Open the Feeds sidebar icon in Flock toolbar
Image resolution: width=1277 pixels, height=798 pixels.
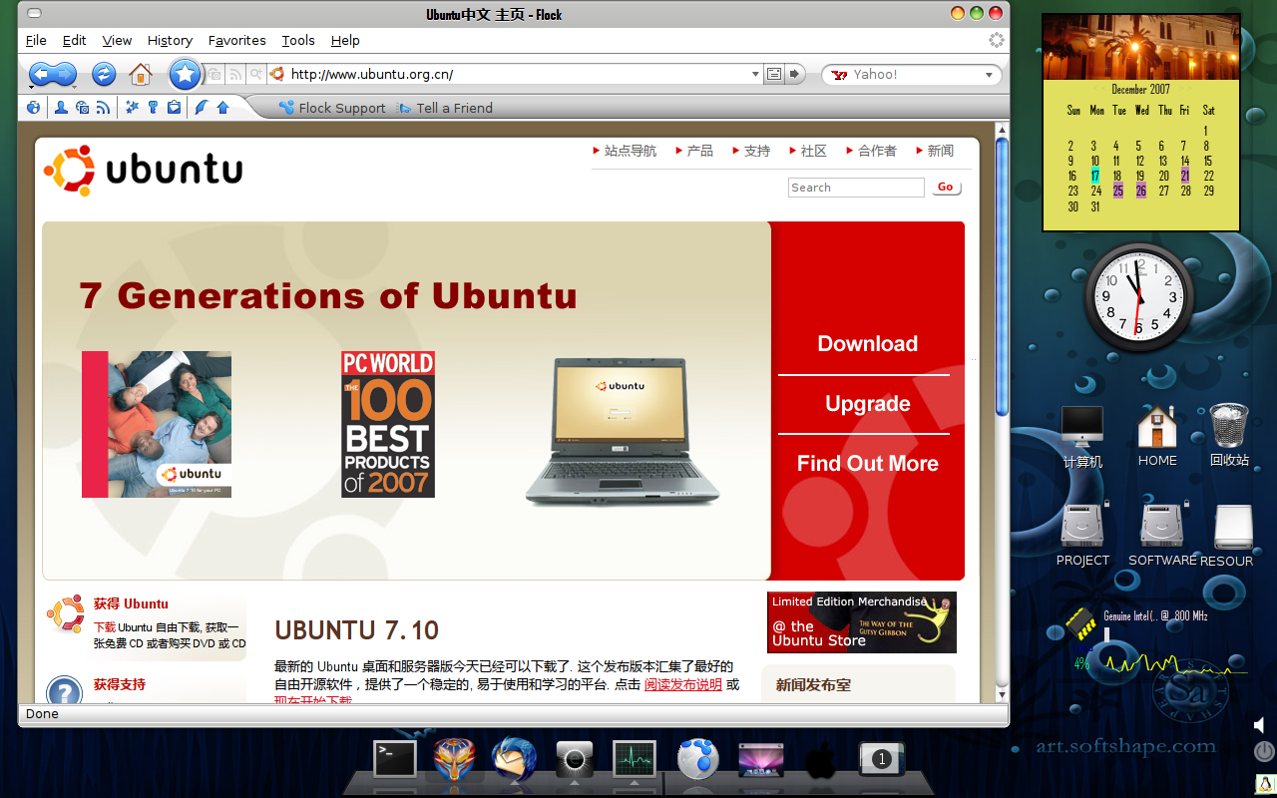coord(103,108)
